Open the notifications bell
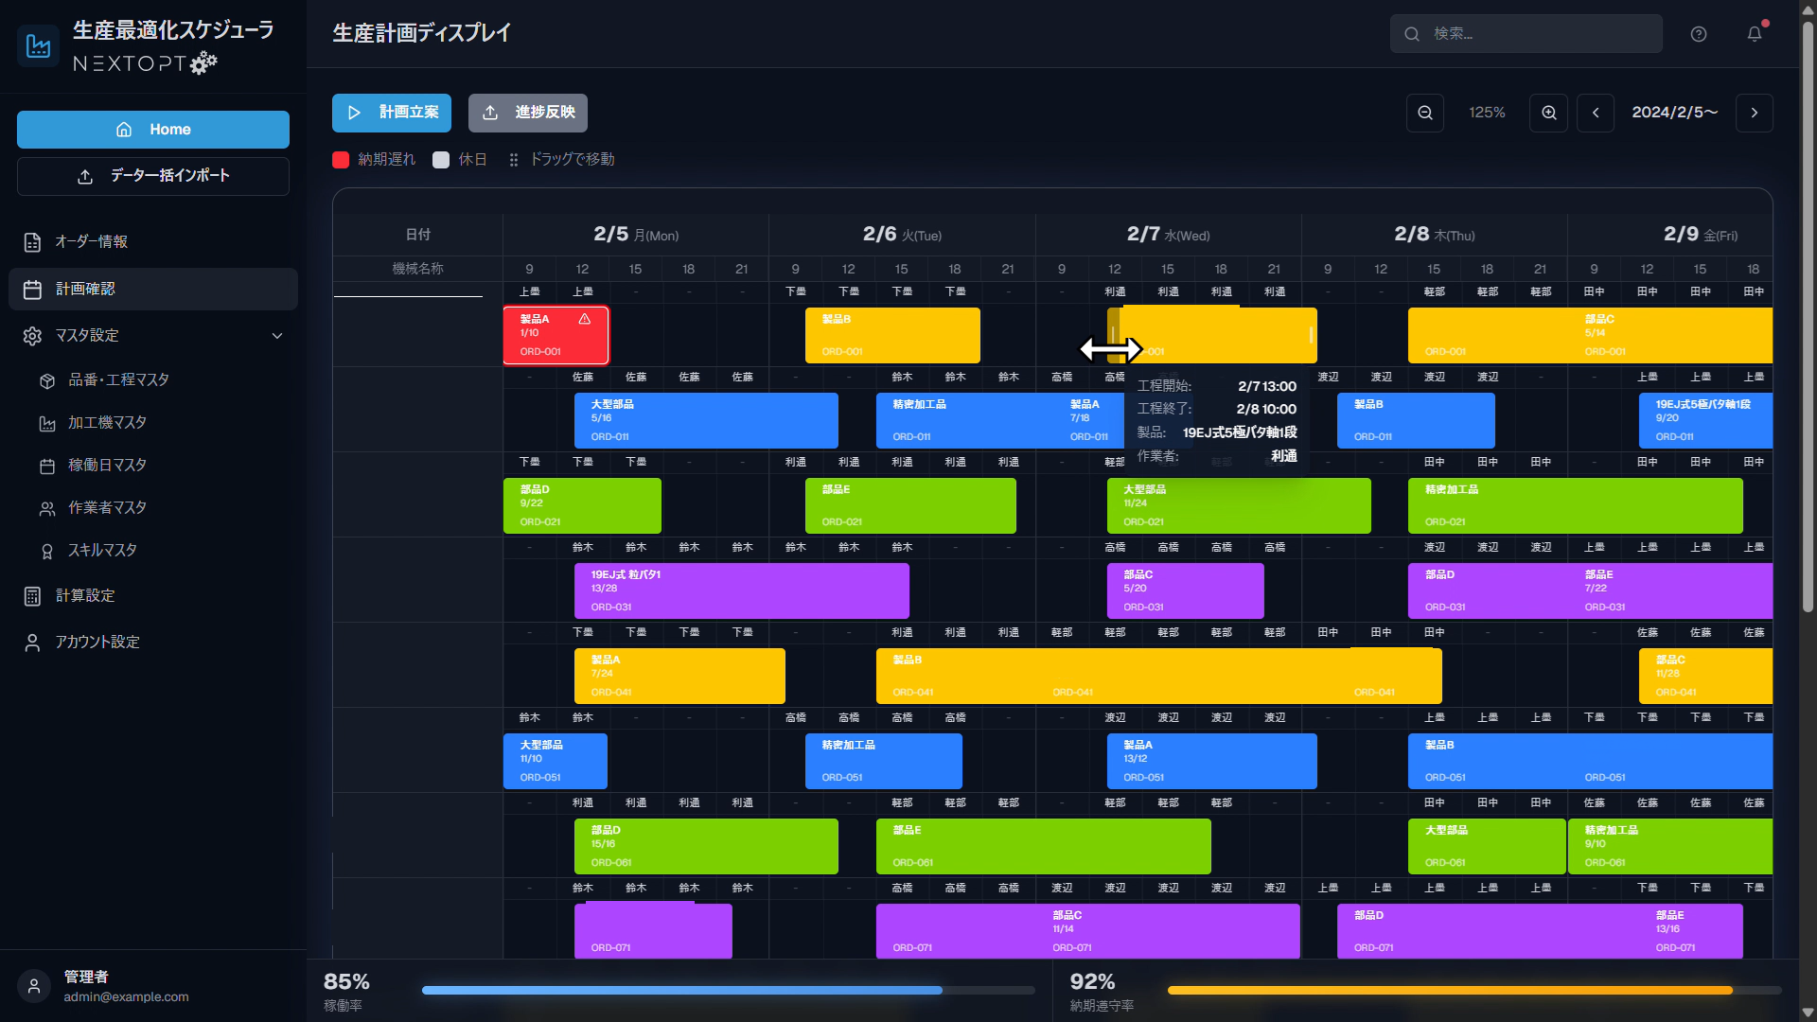The width and height of the screenshot is (1817, 1022). 1754,34
